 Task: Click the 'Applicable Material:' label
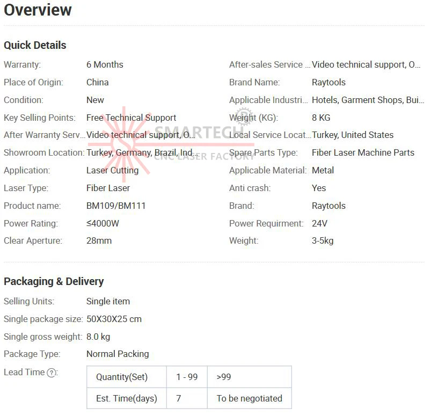pyautogui.click(x=268, y=171)
